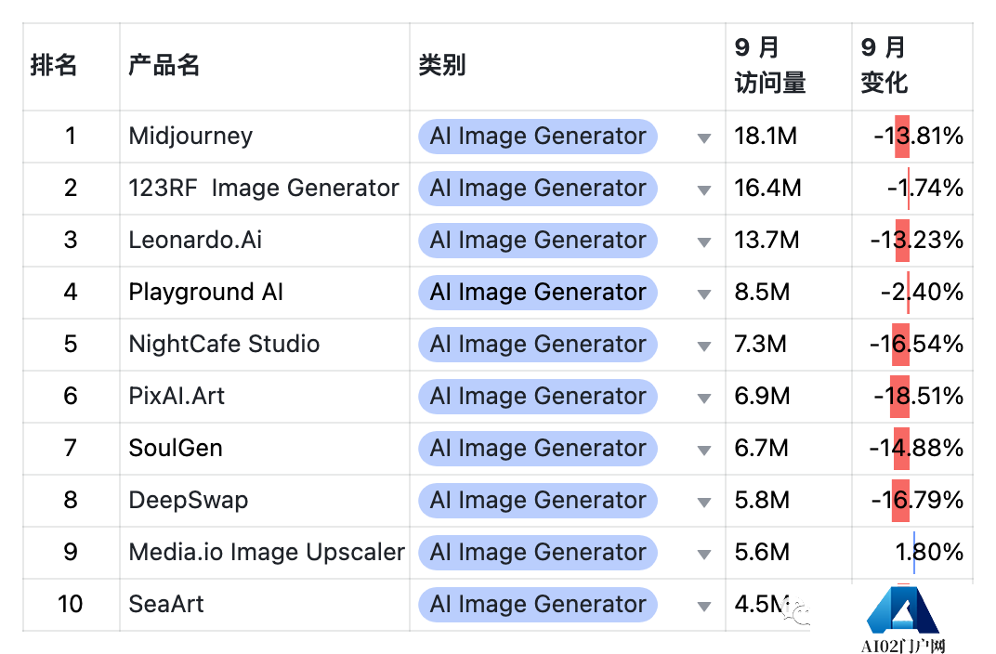
Task: Select the Media.io Image Upscaler product name
Action: click(267, 553)
